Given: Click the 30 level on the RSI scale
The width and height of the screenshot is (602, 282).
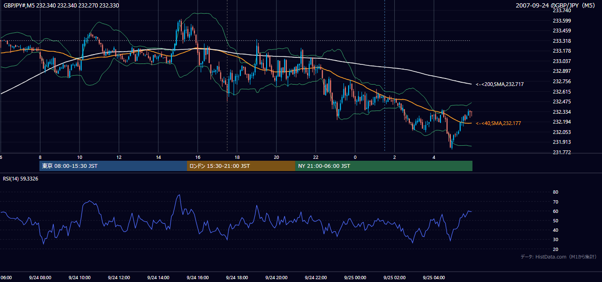Looking at the screenshot, I should (555, 240).
